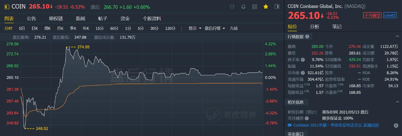Switch to the 帖子 tab
Image resolution: width=402 pixels, height=136 pixels.
(x=103, y=18)
